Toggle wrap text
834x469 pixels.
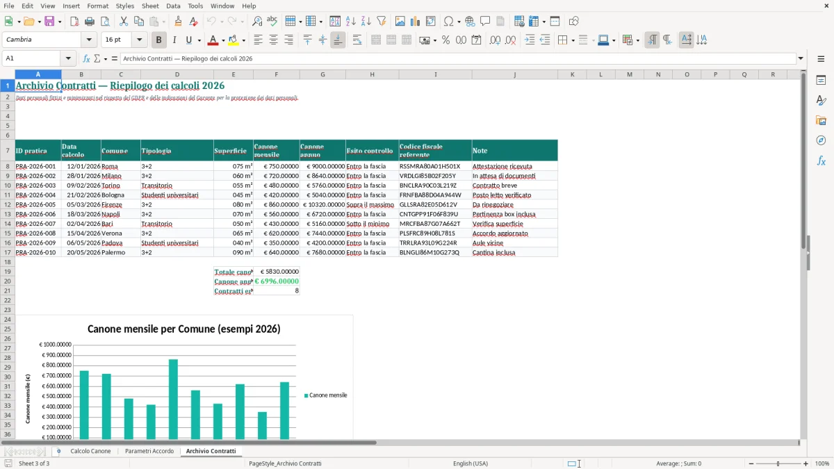(357, 40)
